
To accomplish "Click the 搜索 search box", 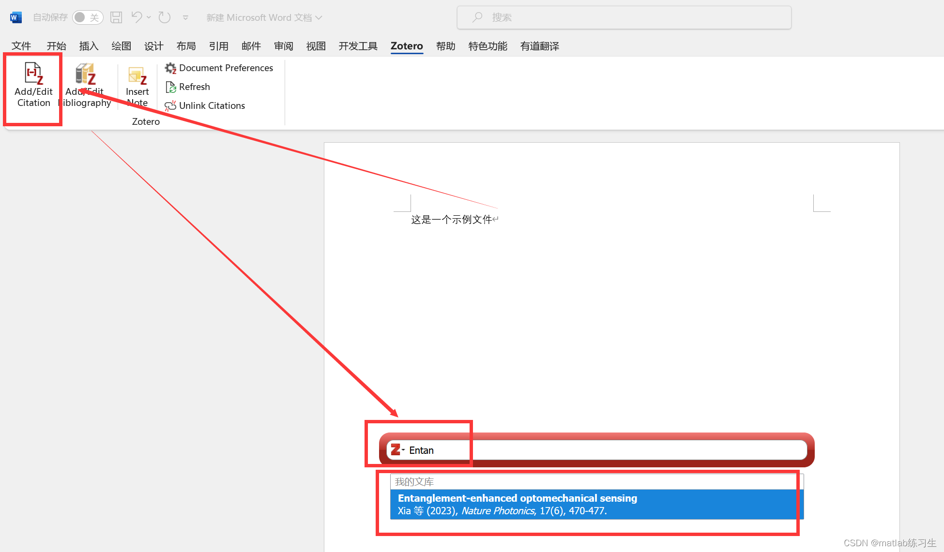I will (624, 17).
